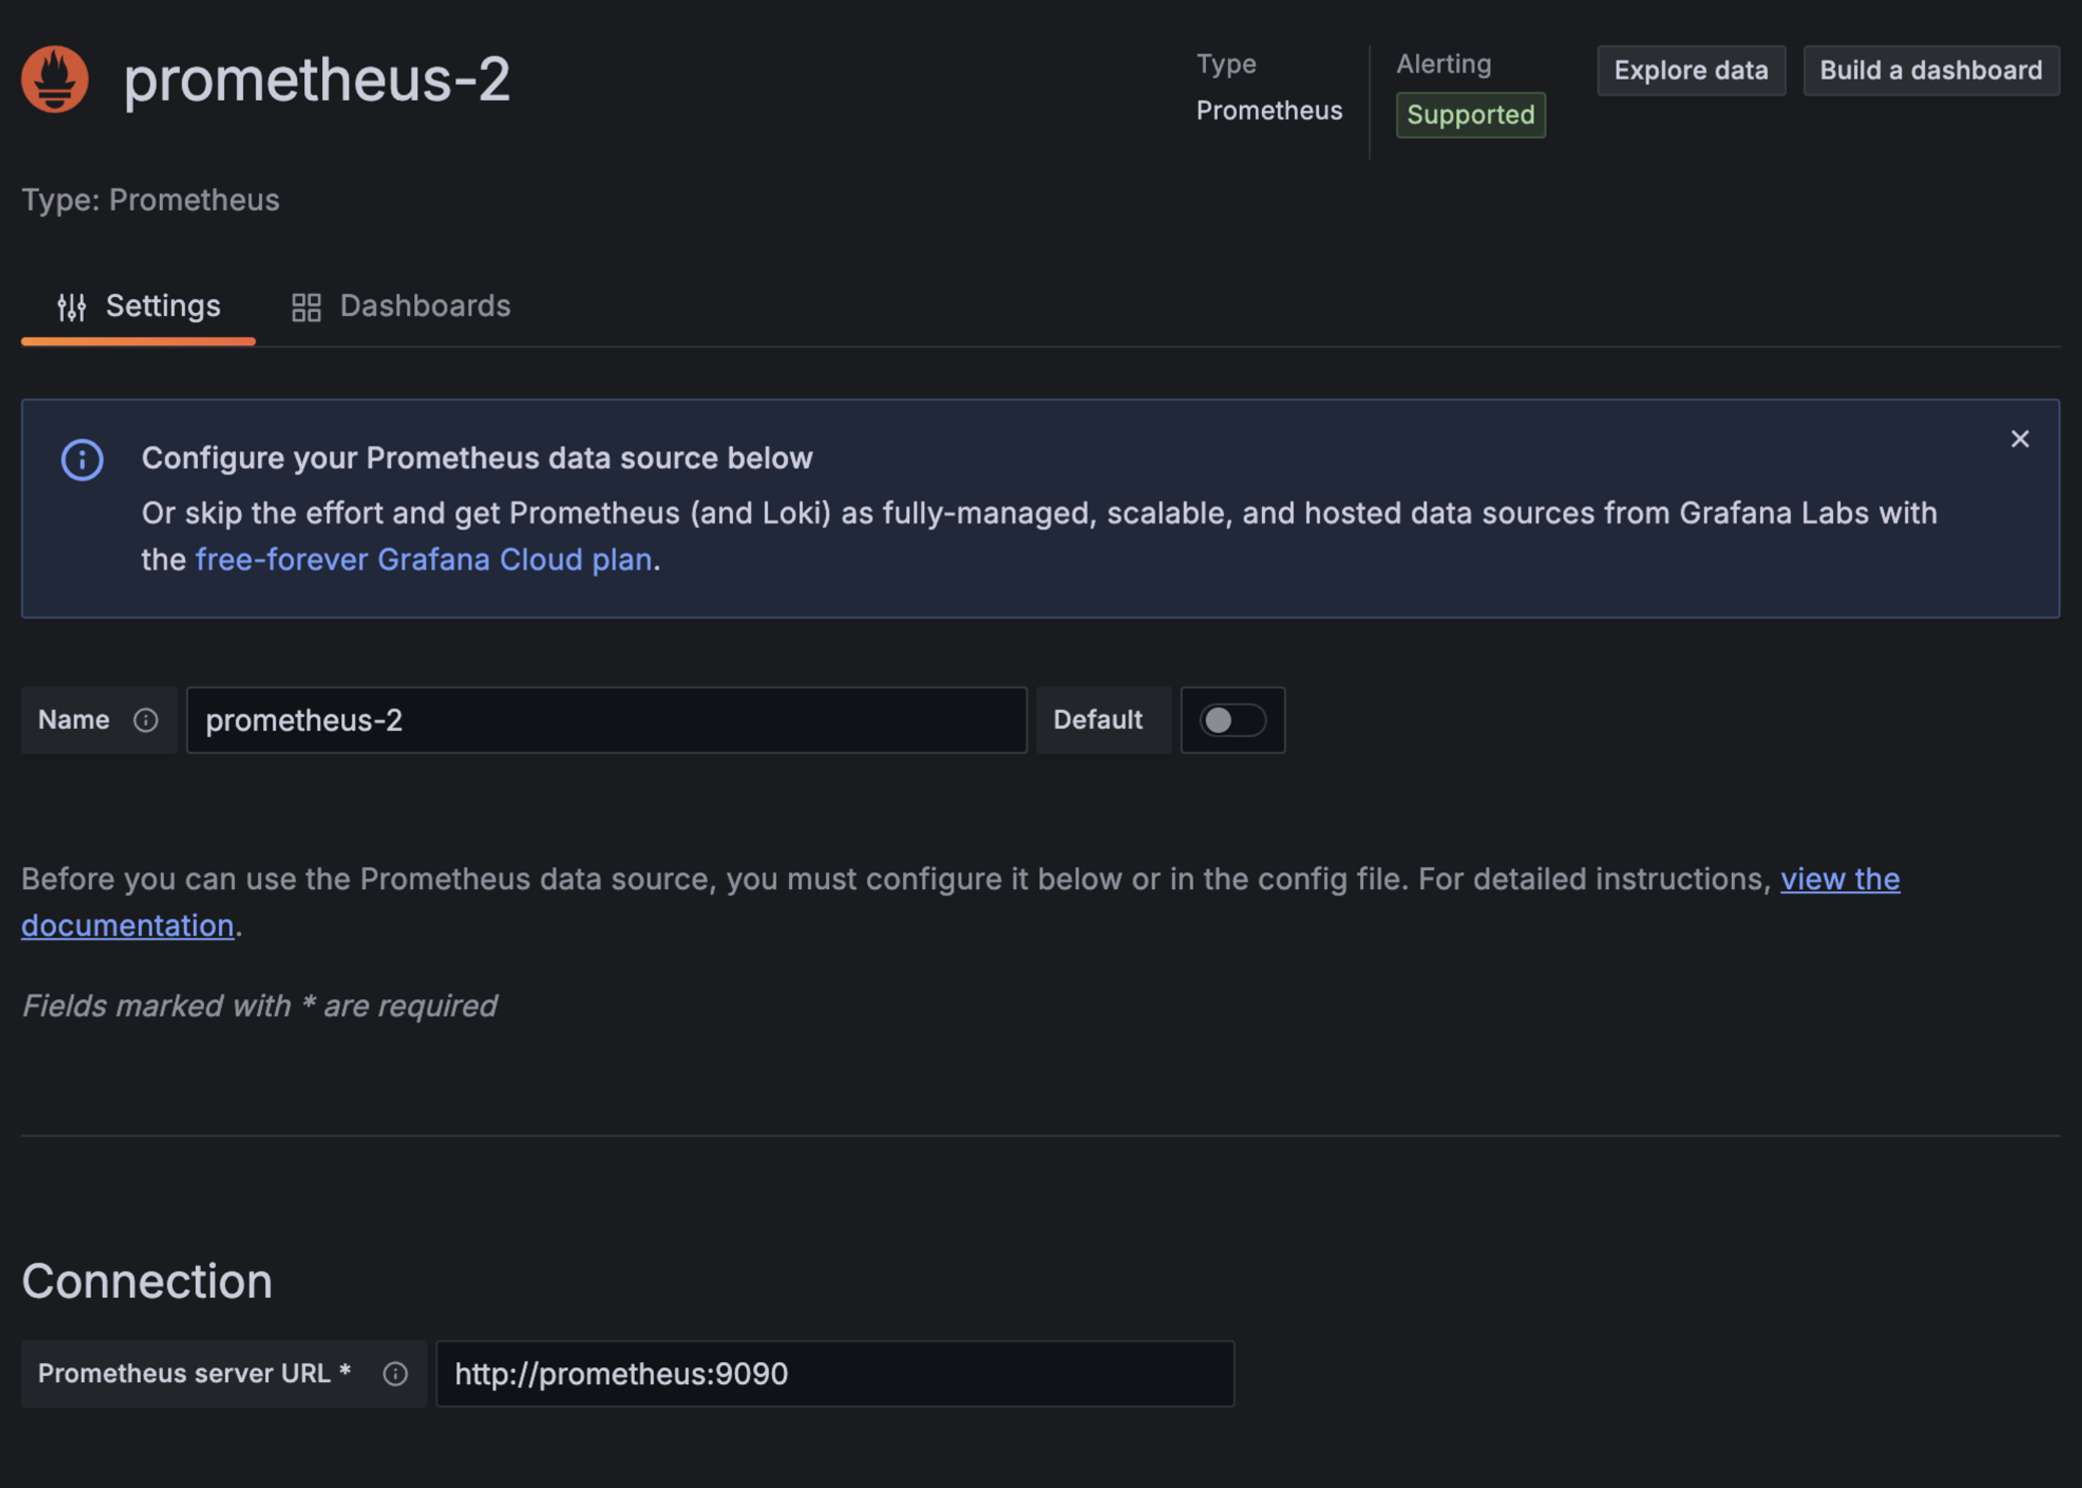This screenshot has height=1488, width=2082.
Task: Switch to the Settings tab
Action: point(139,307)
